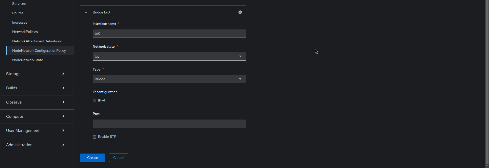The height and width of the screenshot is (168, 489).
Task: Enable the IPv4 checkbox
Action: [x=94, y=100]
